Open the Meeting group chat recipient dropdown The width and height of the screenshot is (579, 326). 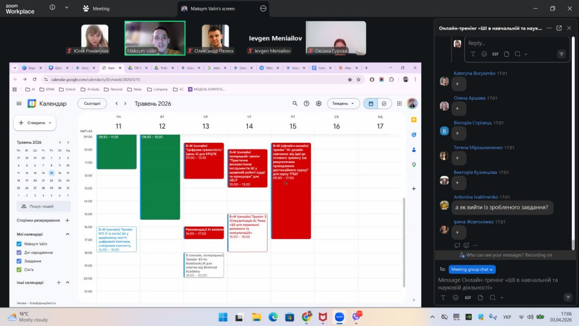click(472, 269)
